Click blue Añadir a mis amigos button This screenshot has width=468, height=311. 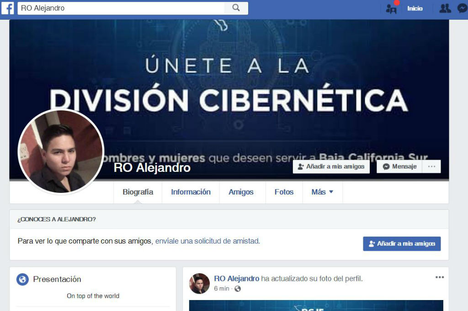pyautogui.click(x=402, y=244)
